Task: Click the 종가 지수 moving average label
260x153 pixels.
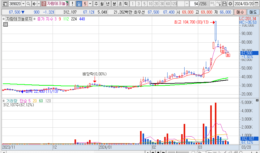Action: point(45,19)
